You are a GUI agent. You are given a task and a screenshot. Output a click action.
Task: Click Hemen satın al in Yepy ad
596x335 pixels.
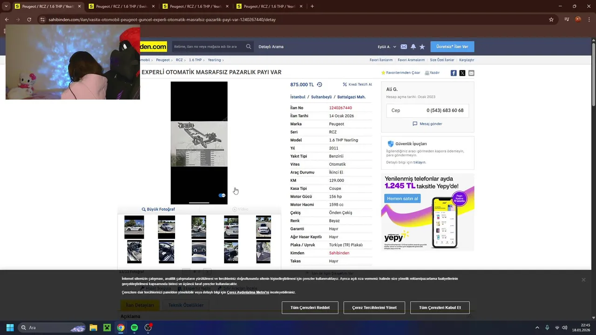[402, 199]
